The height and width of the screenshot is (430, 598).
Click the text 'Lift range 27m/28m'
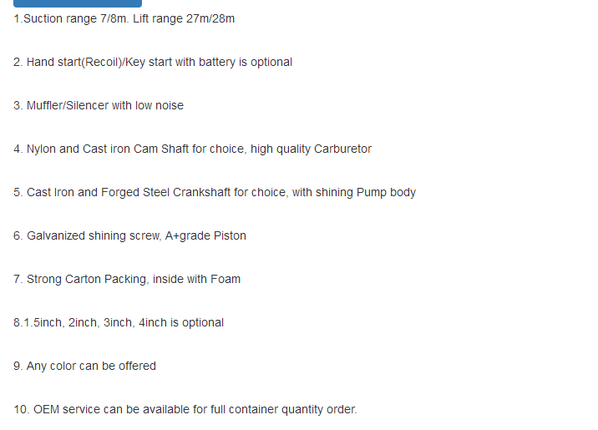coord(184,18)
